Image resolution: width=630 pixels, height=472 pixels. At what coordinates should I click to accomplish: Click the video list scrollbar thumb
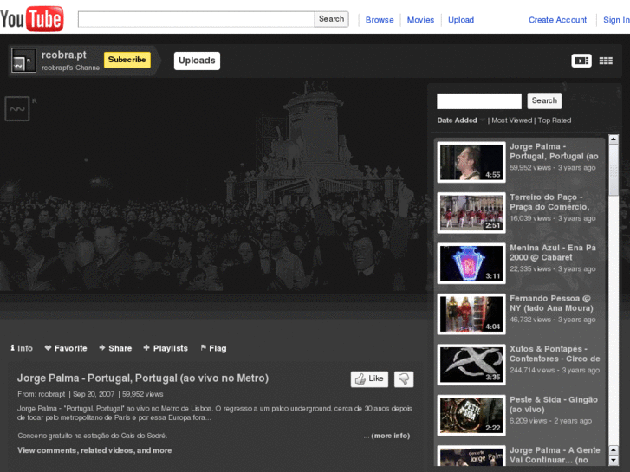(x=614, y=171)
